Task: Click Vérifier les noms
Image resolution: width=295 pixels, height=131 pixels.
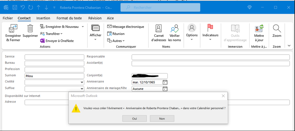Action: [175, 33]
